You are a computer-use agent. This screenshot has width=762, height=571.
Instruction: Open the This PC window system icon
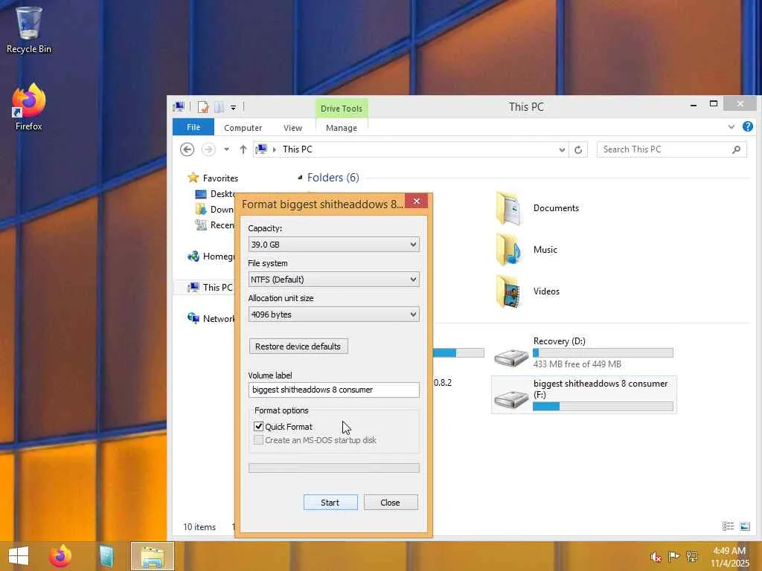coord(179,106)
